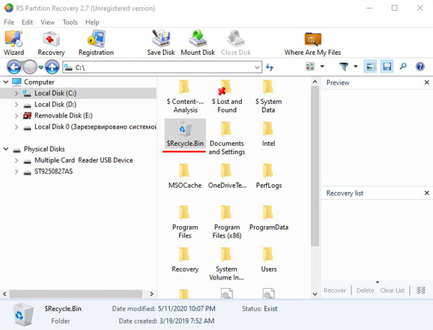433x330 pixels.
Task: Toggle the Preview panel button
Action: (370, 66)
